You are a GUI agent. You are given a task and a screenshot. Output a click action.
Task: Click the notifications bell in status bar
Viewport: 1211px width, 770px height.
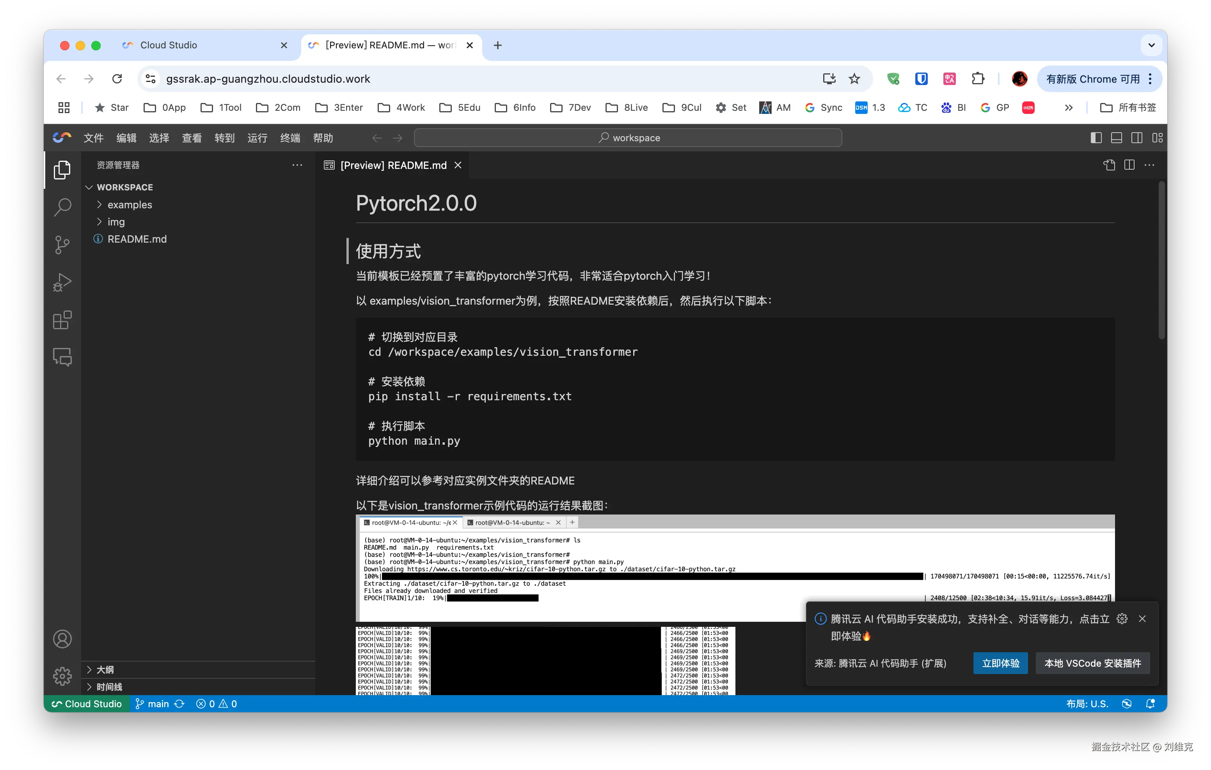[x=1151, y=704]
